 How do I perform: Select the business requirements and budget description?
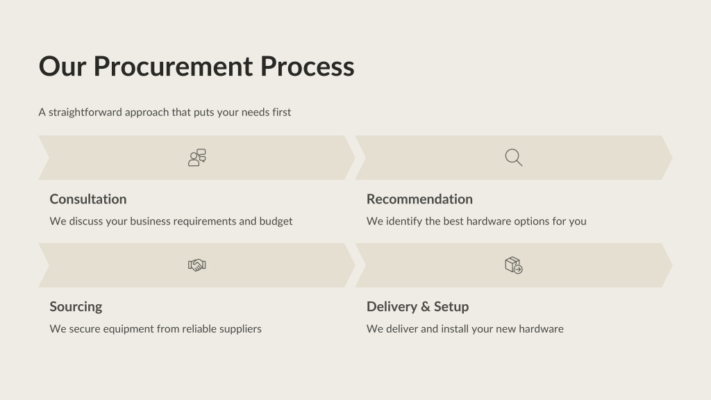pyautogui.click(x=171, y=222)
